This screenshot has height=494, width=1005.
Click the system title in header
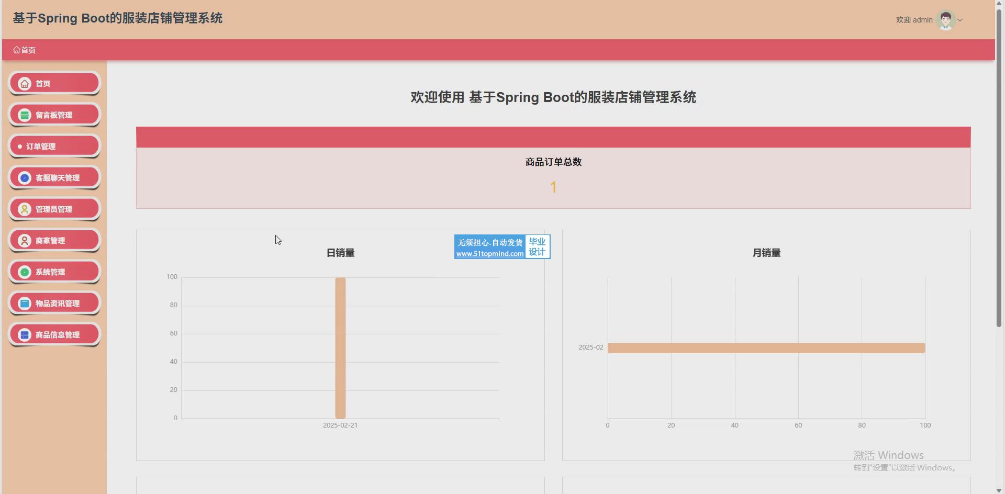(x=118, y=18)
